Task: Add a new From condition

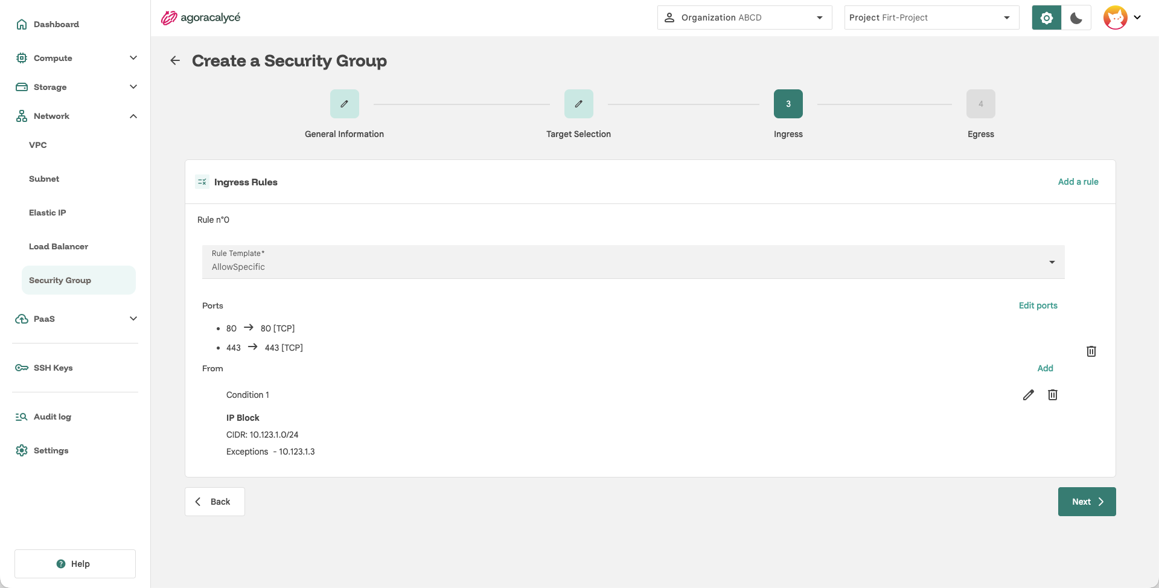Action: (x=1046, y=368)
